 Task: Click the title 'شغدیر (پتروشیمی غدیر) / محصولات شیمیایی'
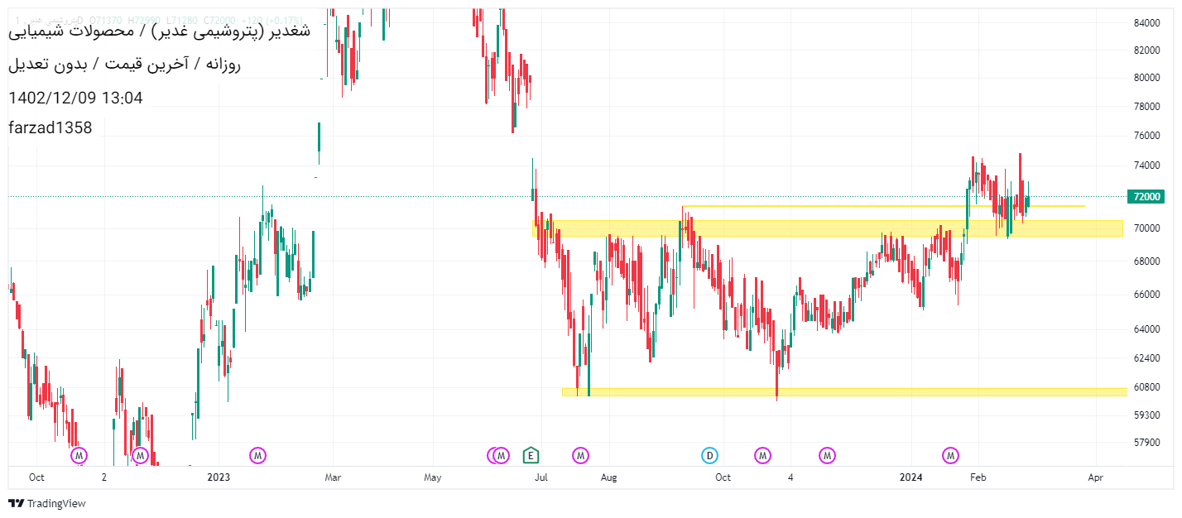point(159,31)
